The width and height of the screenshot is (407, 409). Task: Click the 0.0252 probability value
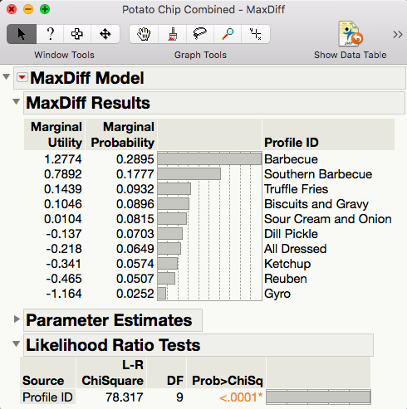point(135,294)
